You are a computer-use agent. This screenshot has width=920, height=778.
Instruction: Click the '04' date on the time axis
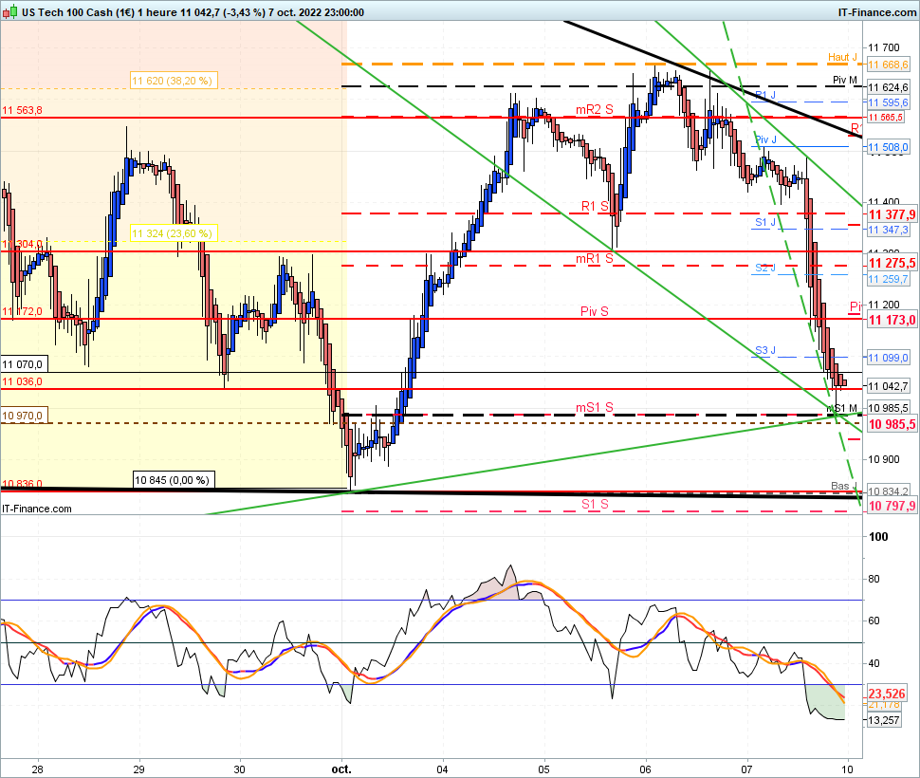(442, 769)
